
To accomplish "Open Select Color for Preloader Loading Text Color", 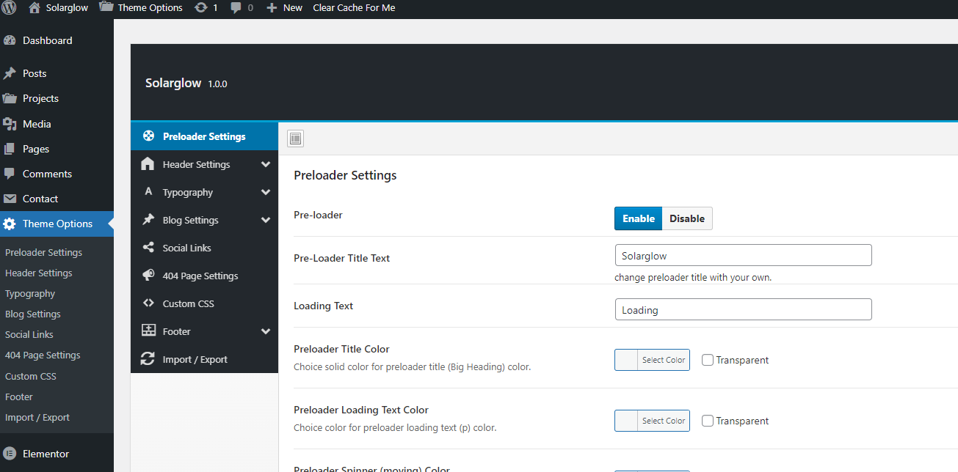I will coord(652,421).
